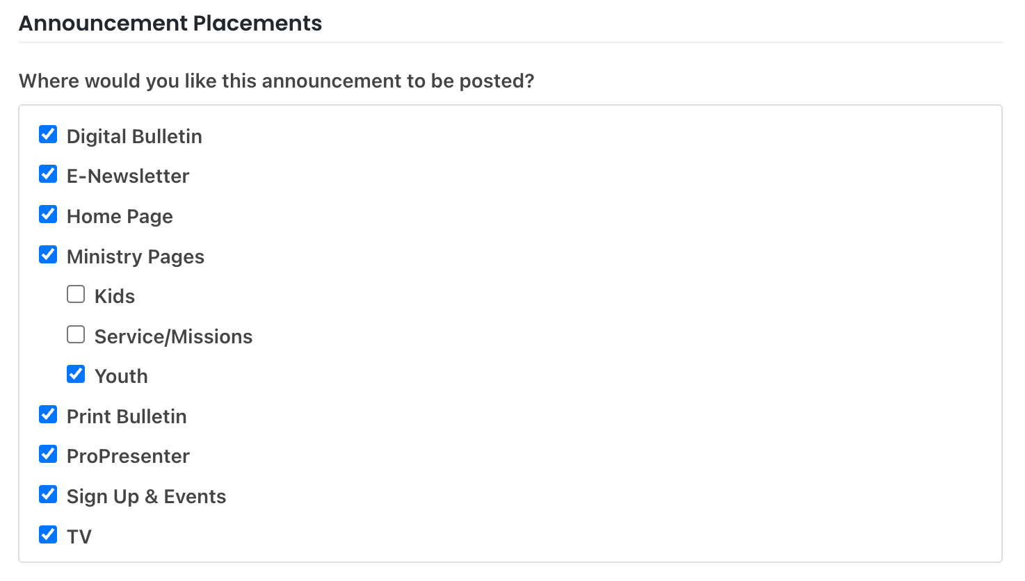Uncheck the Youth checkbox
Viewport: 1025px width, 581px height.
point(76,374)
